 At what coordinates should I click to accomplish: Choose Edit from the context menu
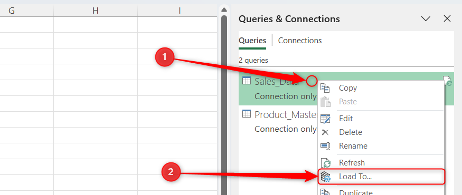pyautogui.click(x=381, y=119)
